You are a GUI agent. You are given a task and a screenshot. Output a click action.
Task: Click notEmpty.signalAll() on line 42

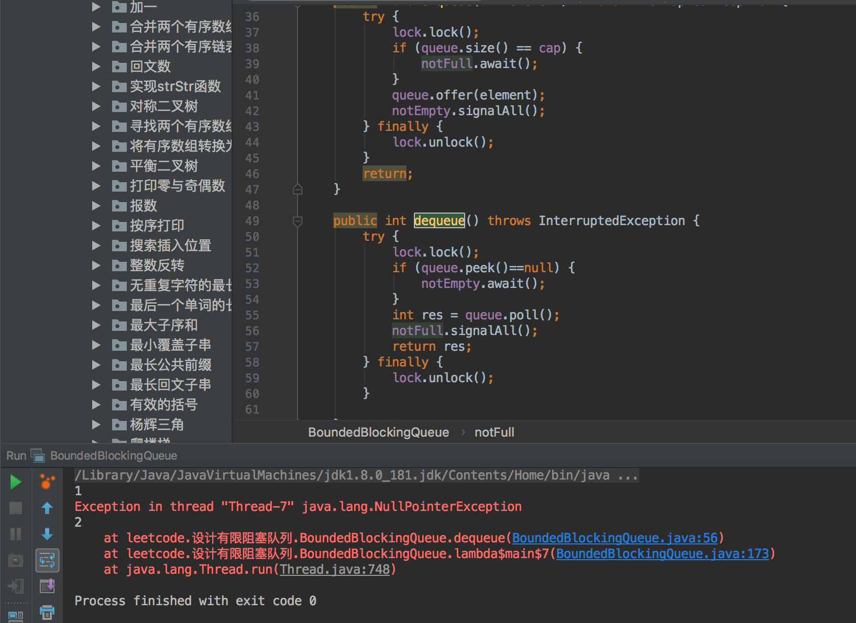(x=465, y=111)
